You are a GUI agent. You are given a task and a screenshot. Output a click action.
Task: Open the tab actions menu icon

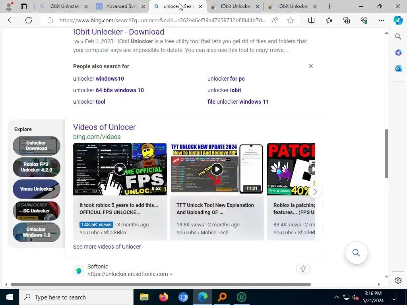pyautogui.click(x=24, y=6)
